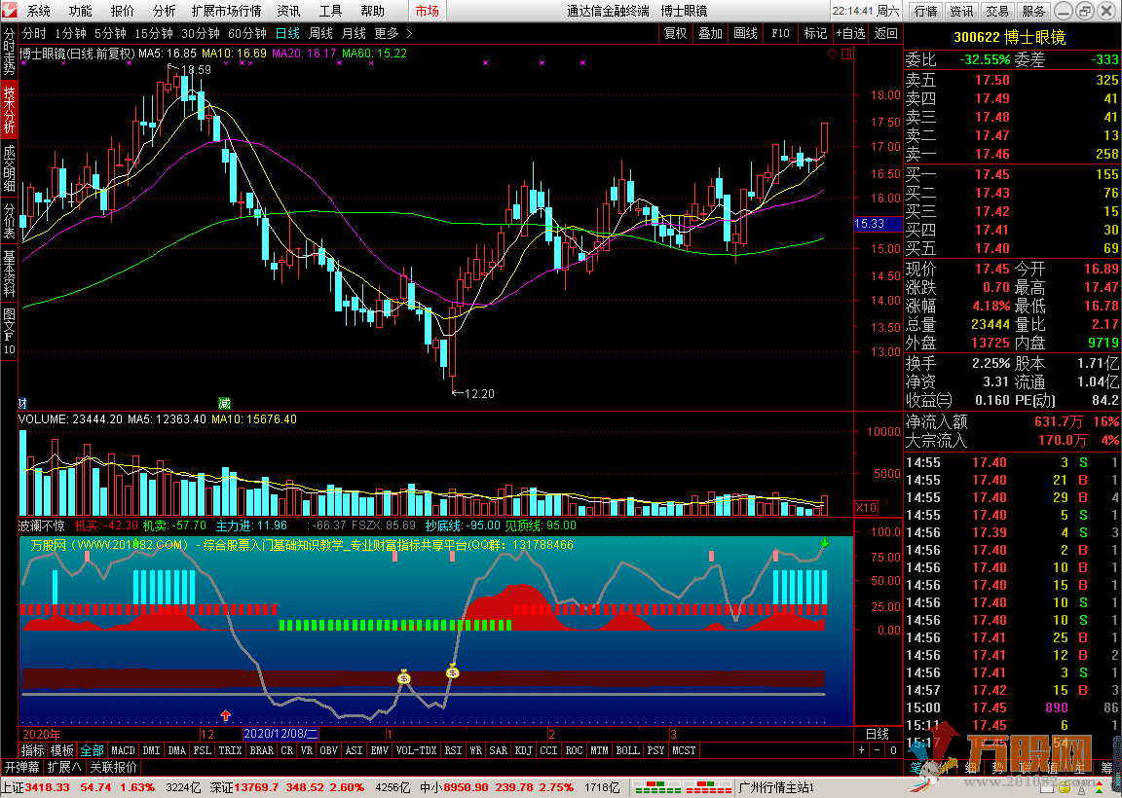Apply the MACD indicator
This screenshot has height=798, width=1122.
coord(123,751)
